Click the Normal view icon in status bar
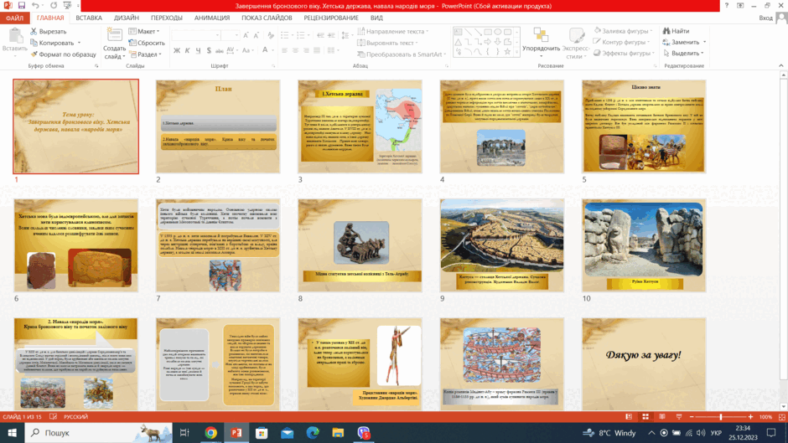This screenshot has height=443, width=788. click(629, 417)
